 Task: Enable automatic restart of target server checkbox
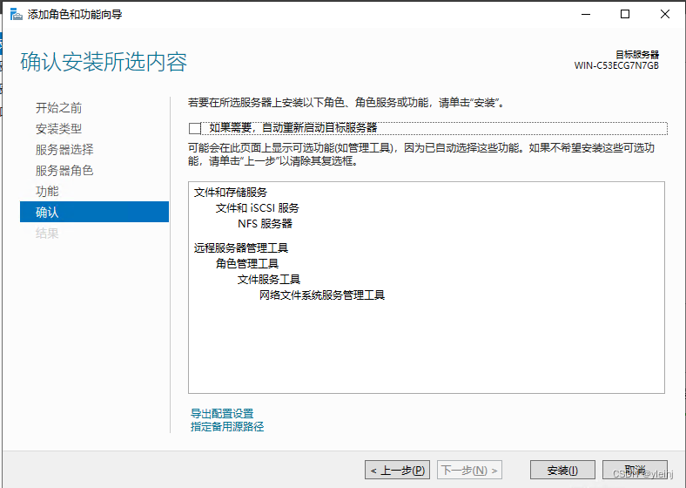tap(195, 128)
